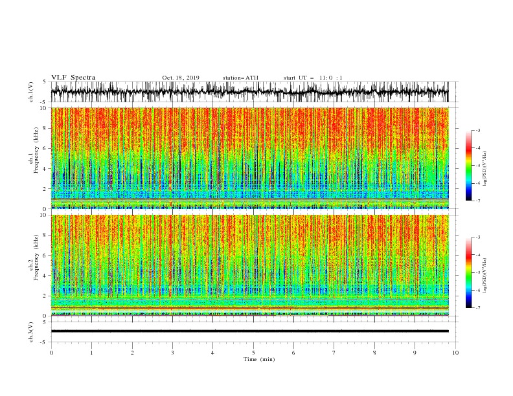This screenshot has width=513, height=396.
Task: Click the "-3" tick on ch.1 colorbar
Action: [x=477, y=130]
